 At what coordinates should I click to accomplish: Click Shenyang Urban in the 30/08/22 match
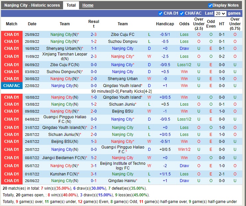point(123,79)
